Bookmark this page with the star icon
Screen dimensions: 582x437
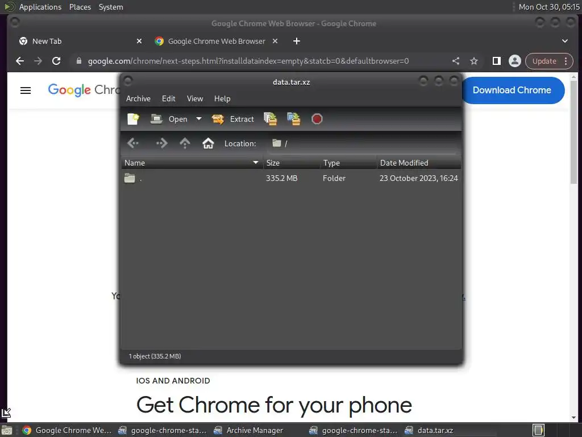[x=474, y=61]
